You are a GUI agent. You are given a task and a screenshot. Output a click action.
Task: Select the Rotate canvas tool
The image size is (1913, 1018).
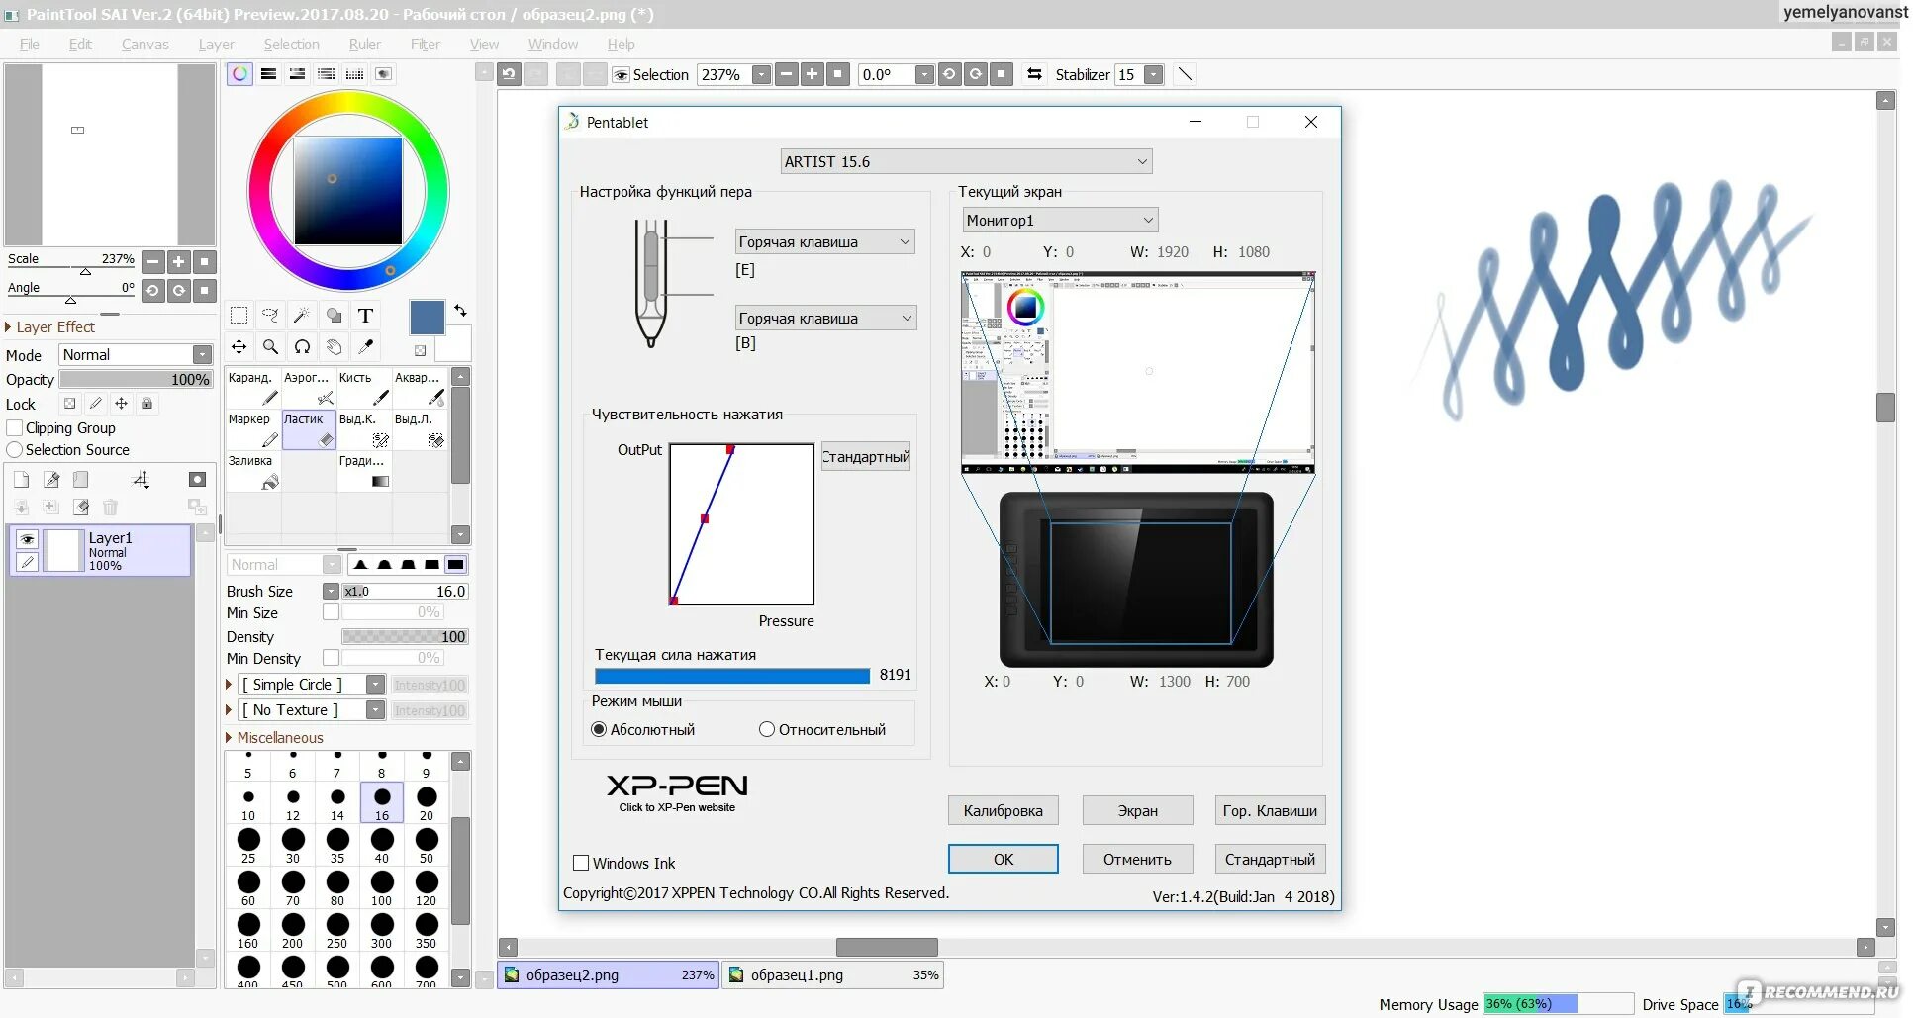click(302, 347)
